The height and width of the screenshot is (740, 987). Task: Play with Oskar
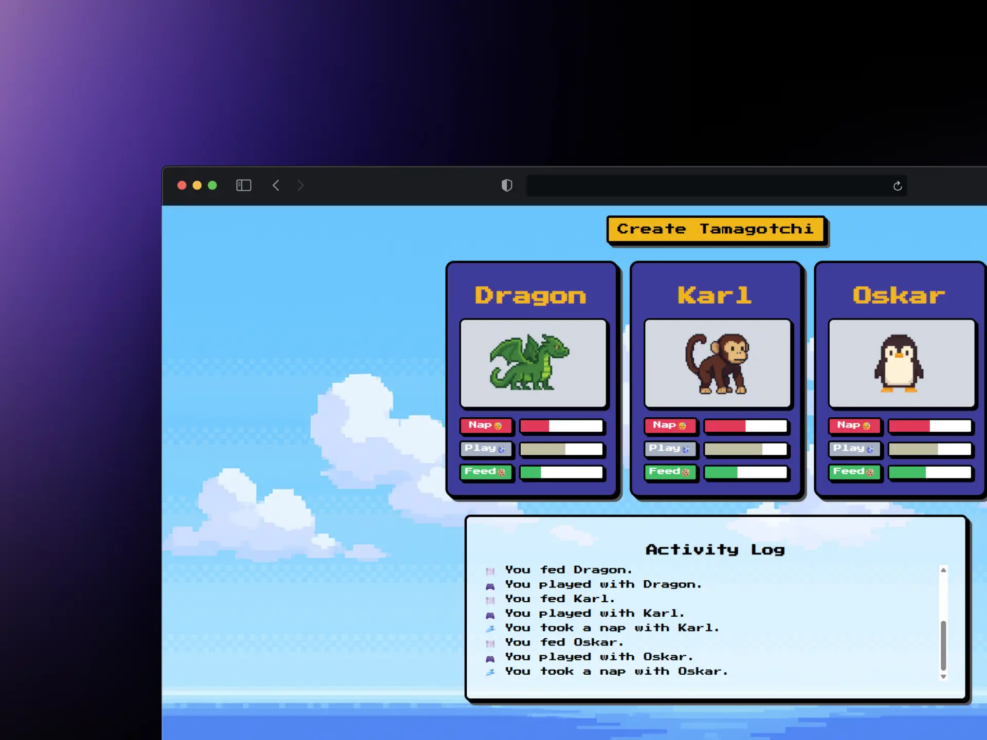tap(854, 449)
